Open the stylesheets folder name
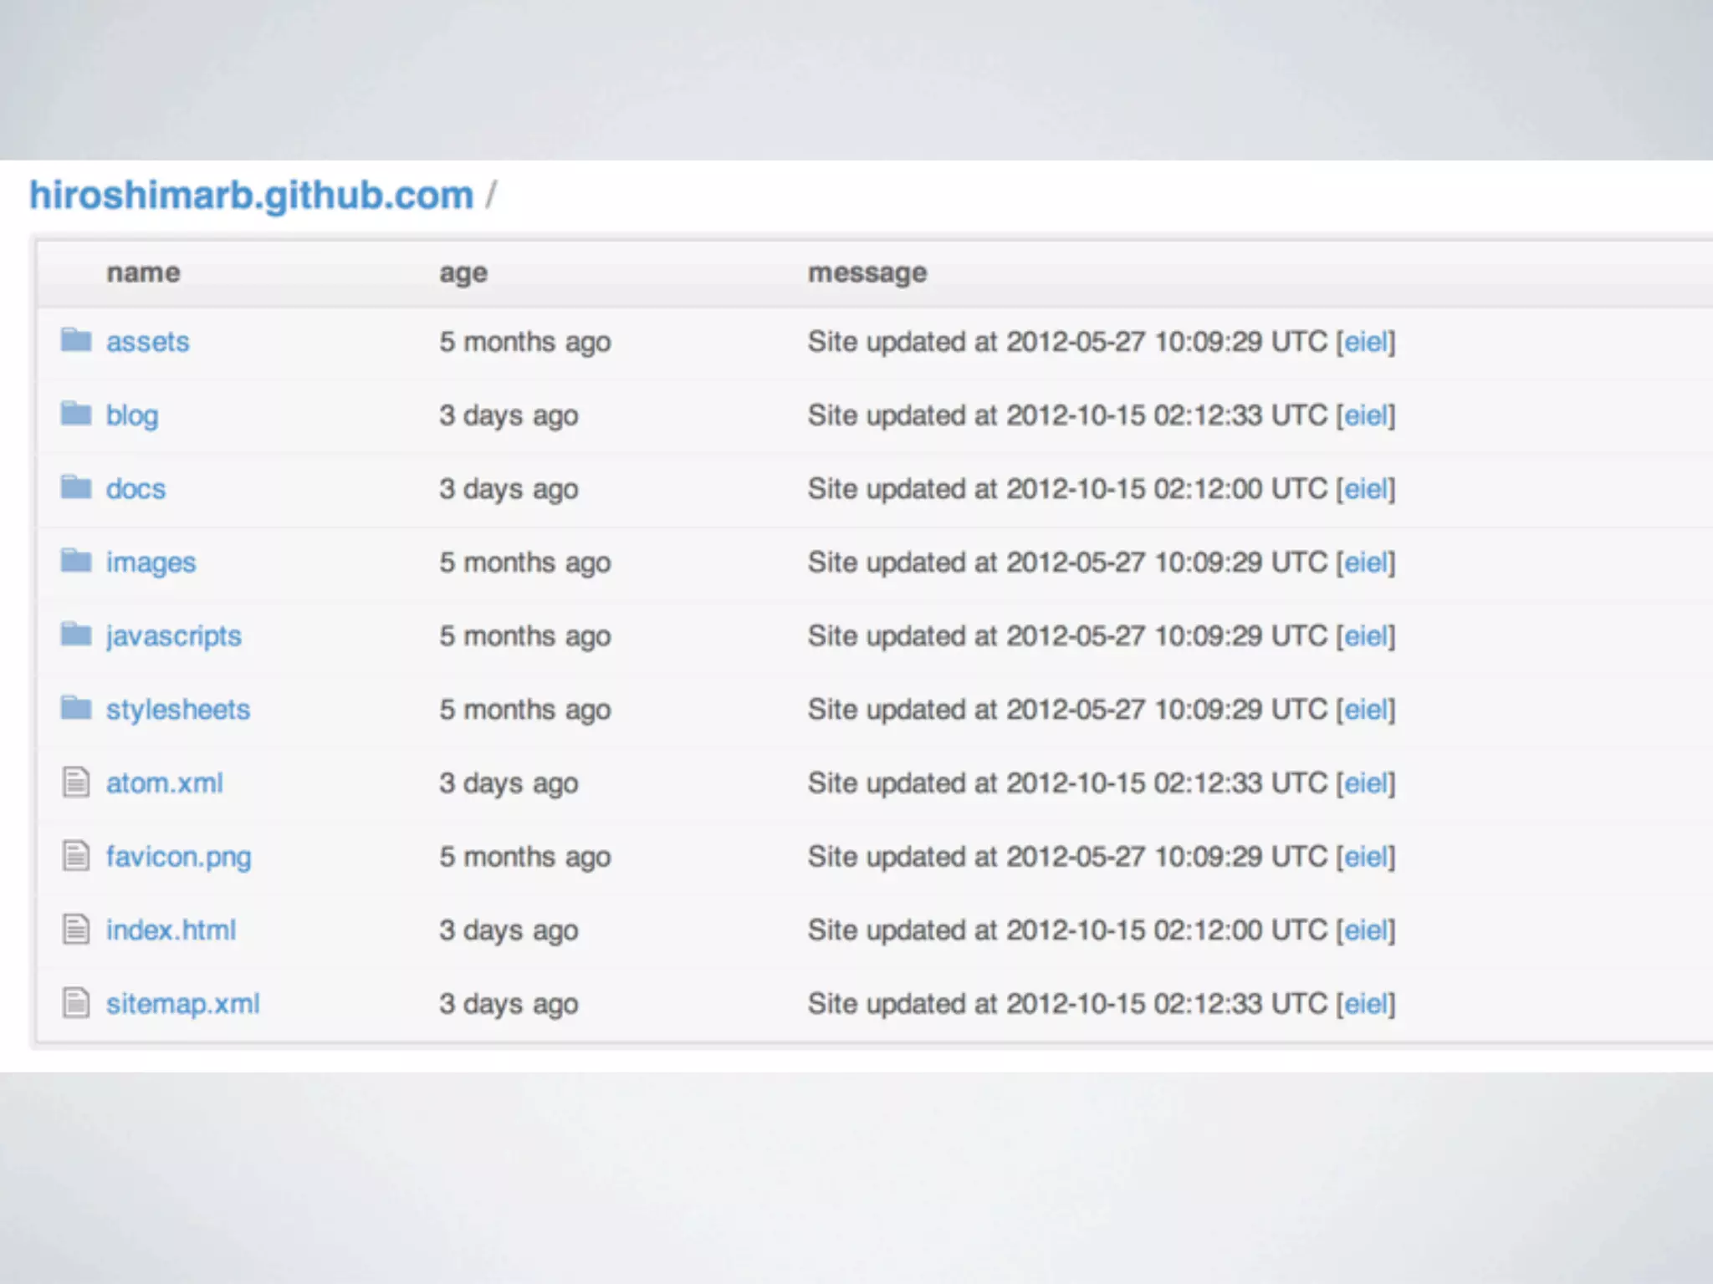This screenshot has width=1713, height=1284. point(177,710)
